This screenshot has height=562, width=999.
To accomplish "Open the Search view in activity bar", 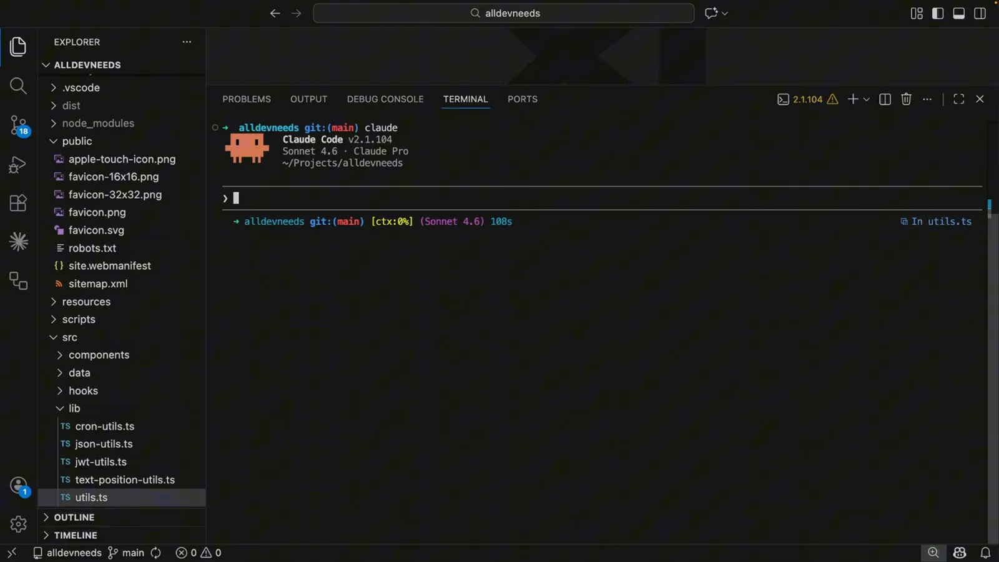I will click(18, 86).
